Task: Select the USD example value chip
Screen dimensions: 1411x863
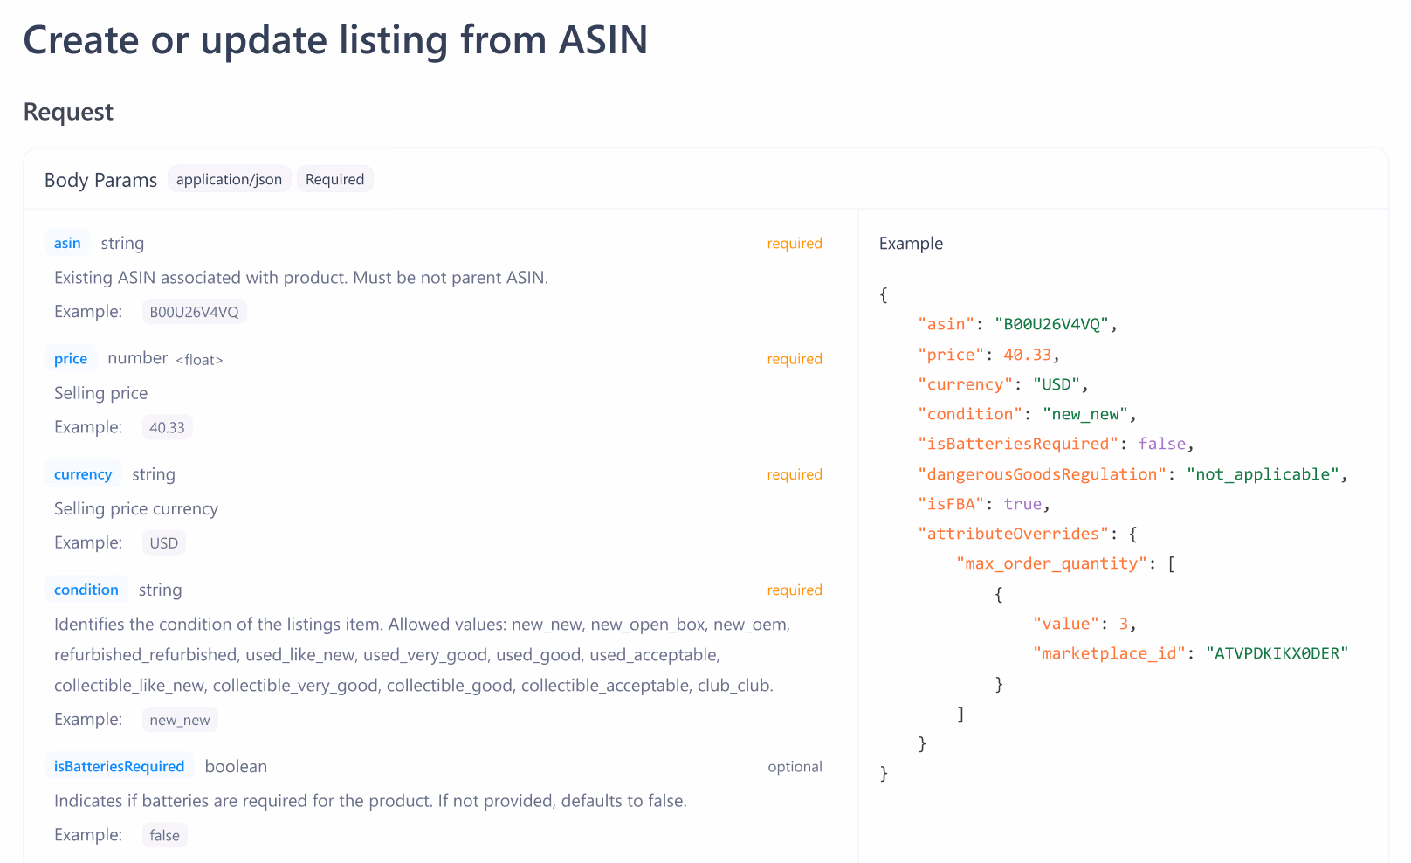Action: [x=164, y=542]
